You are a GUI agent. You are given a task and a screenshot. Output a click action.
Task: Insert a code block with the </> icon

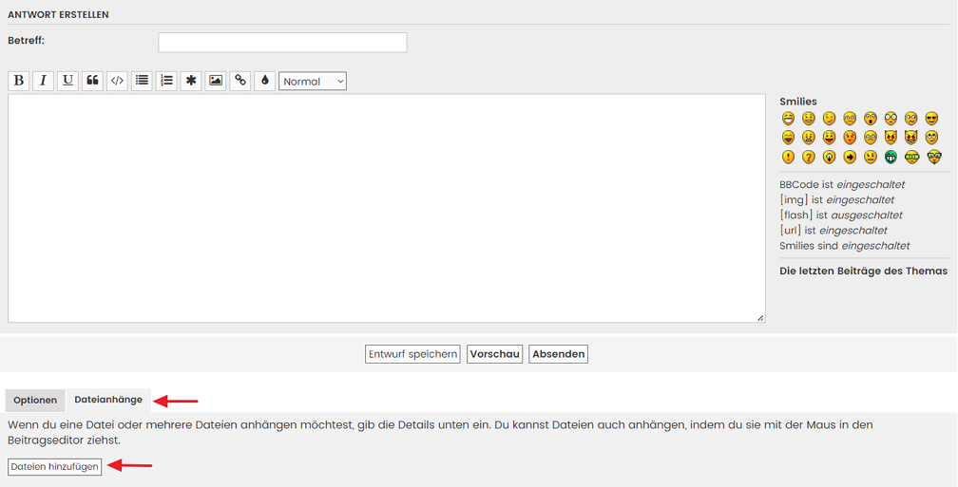[x=117, y=81]
